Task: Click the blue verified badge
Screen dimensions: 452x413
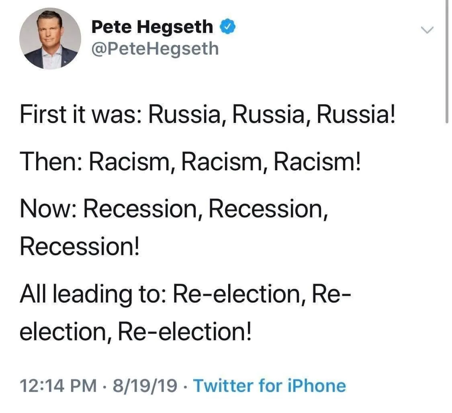Action: coord(228,27)
